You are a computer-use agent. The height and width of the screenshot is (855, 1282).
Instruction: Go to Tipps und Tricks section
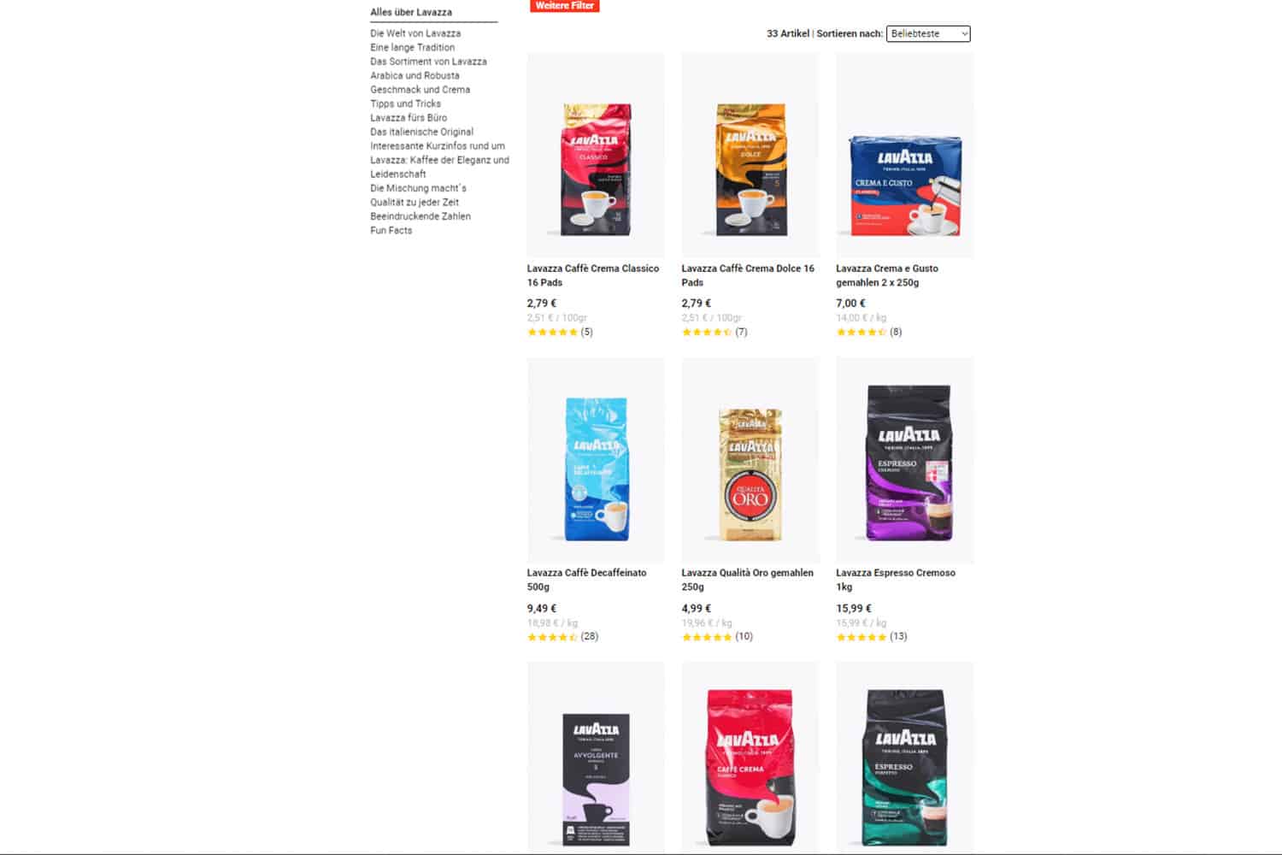pos(405,103)
